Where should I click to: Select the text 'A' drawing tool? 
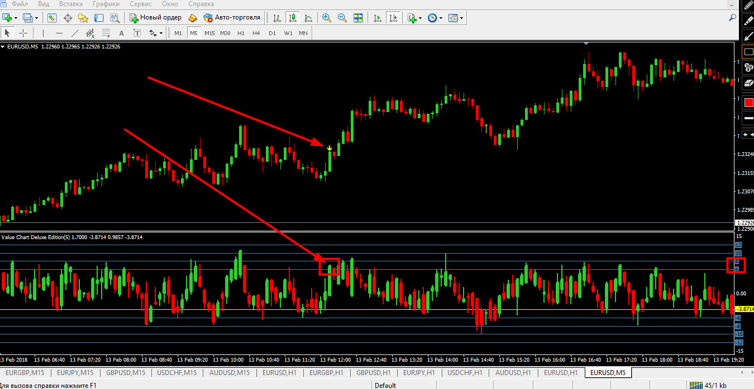pyautogui.click(x=121, y=33)
